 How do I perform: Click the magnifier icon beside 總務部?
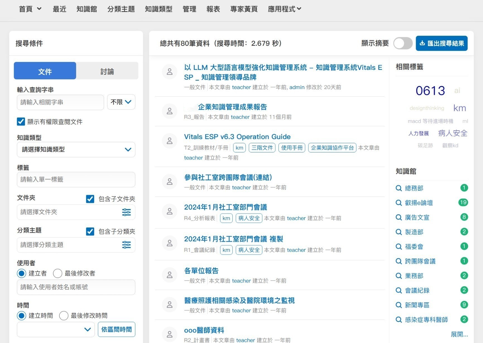(399, 188)
